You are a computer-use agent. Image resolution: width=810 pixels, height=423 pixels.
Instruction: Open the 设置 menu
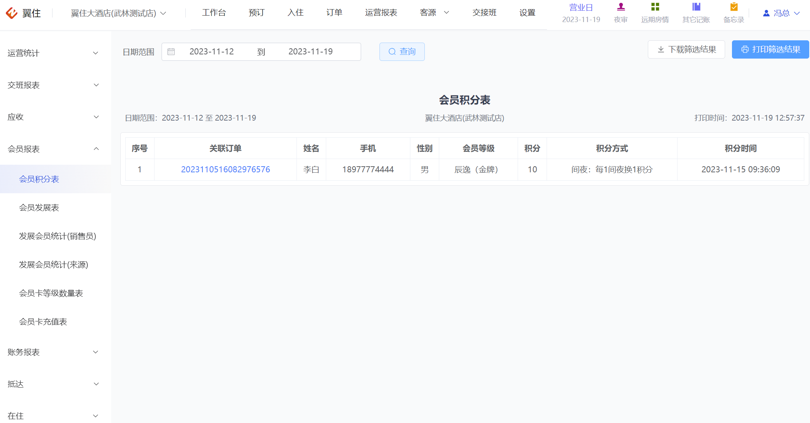[527, 13]
